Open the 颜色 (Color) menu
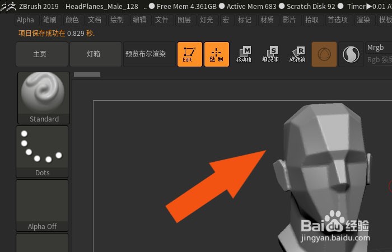The height and width of the screenshot is (252, 392). pos(72,20)
